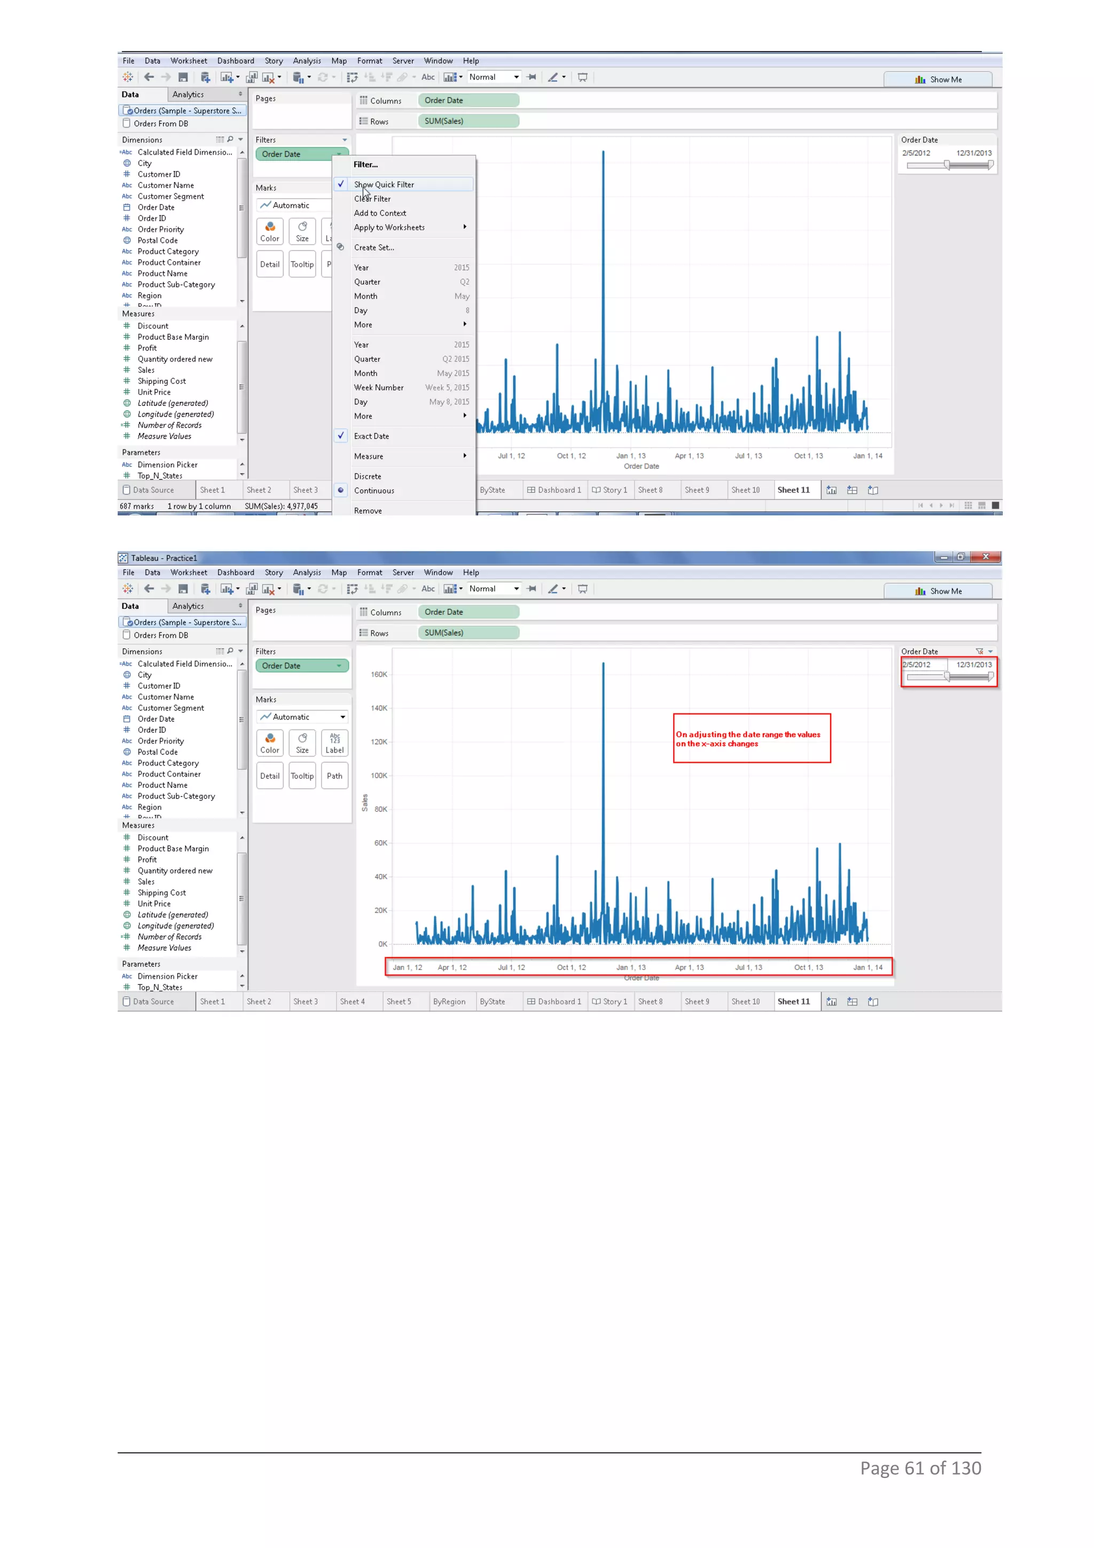This screenshot has width=1094, height=1548.
Task: Select the Continuous radio option in menu
Action: 374,491
